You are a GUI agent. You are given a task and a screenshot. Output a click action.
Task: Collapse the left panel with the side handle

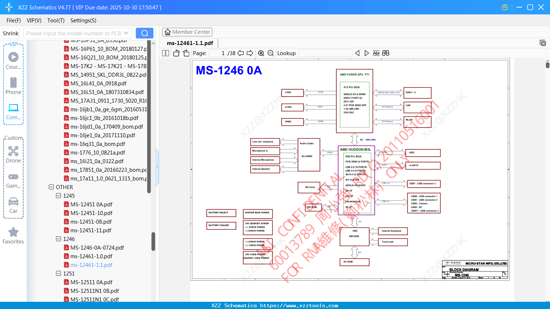157,167
